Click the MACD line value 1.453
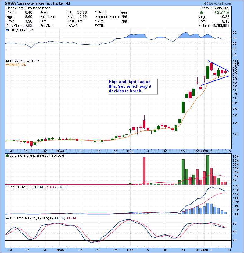The height and width of the screenshot is (253, 244). pyautogui.click(x=39, y=187)
